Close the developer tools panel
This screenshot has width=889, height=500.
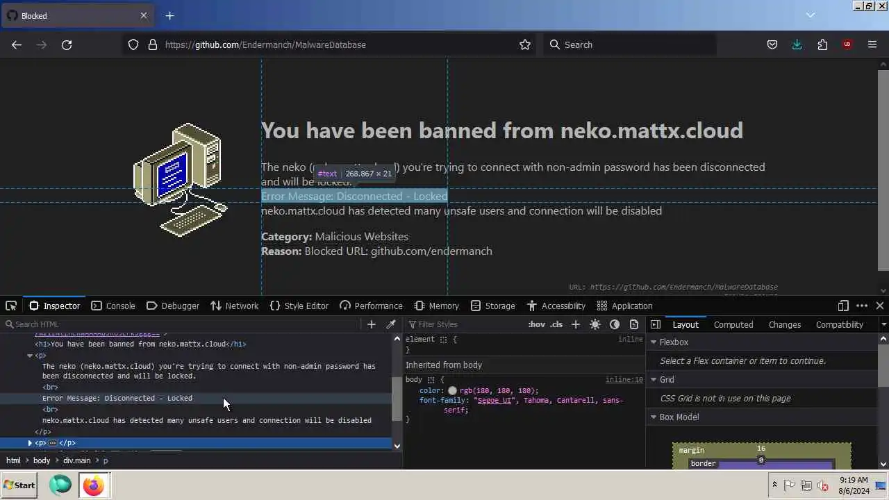coord(880,306)
